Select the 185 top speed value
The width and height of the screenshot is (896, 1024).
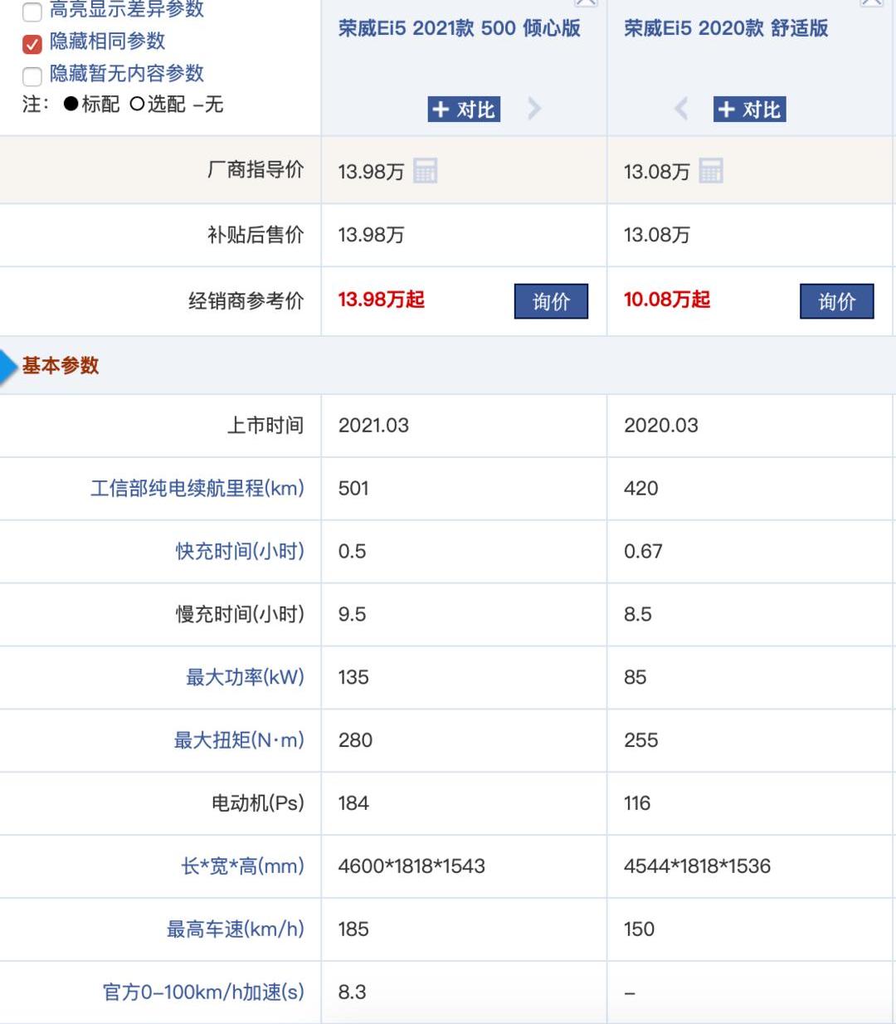[x=353, y=930]
